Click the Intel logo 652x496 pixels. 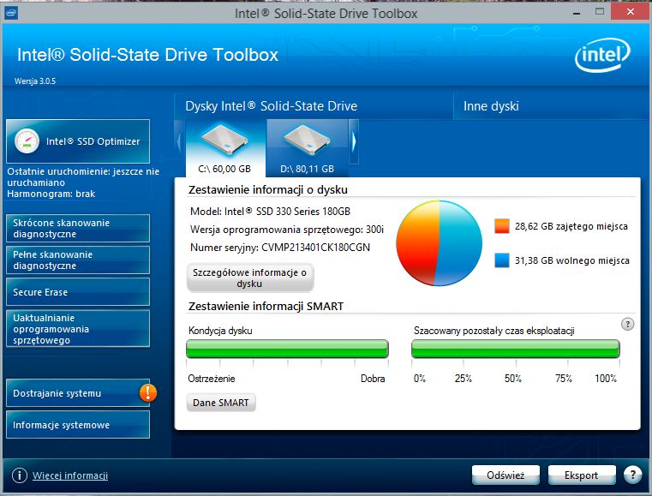[602, 55]
